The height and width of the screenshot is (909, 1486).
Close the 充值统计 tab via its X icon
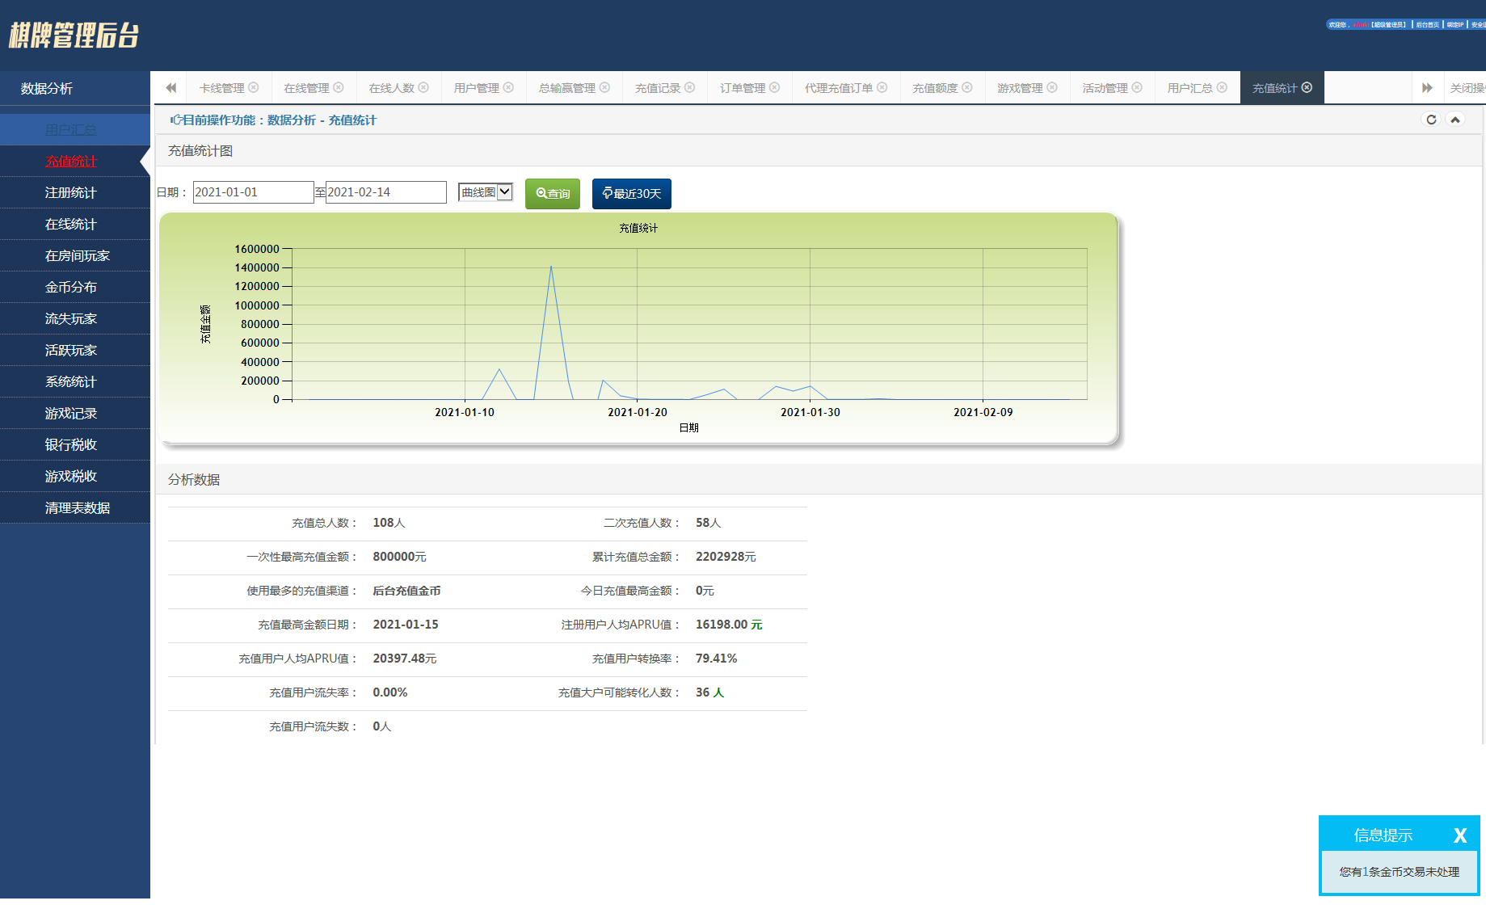pos(1307,87)
